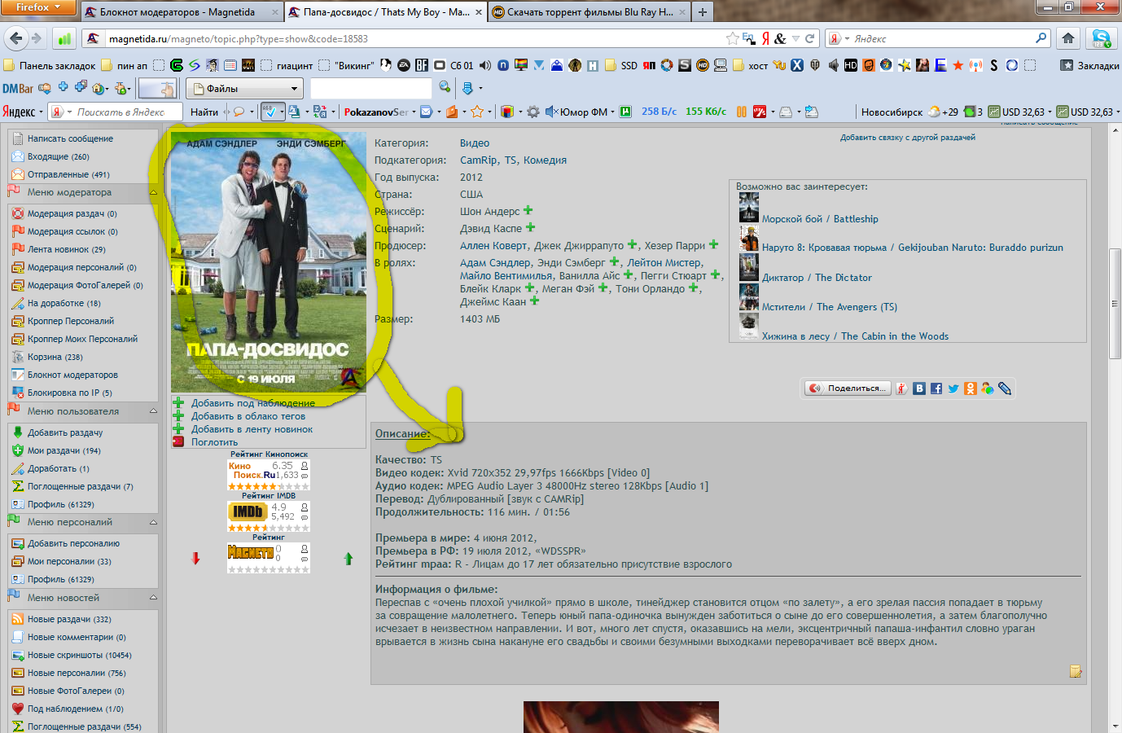Pause downloads with the orange pause icon
The height and width of the screenshot is (733, 1122).
pos(742,112)
